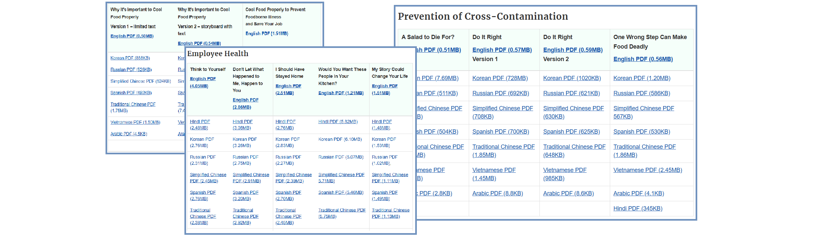Open English PDF (0.57MB) Do It Right Version 1

pos(502,50)
